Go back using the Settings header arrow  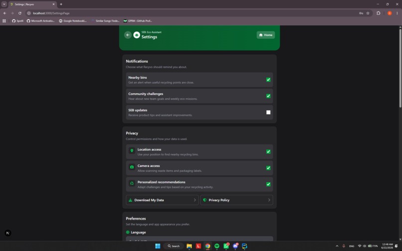(x=128, y=35)
